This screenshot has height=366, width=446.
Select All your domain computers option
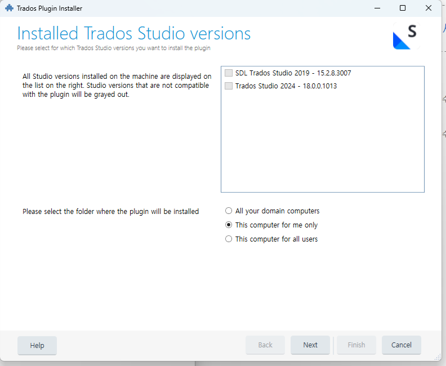(x=229, y=211)
